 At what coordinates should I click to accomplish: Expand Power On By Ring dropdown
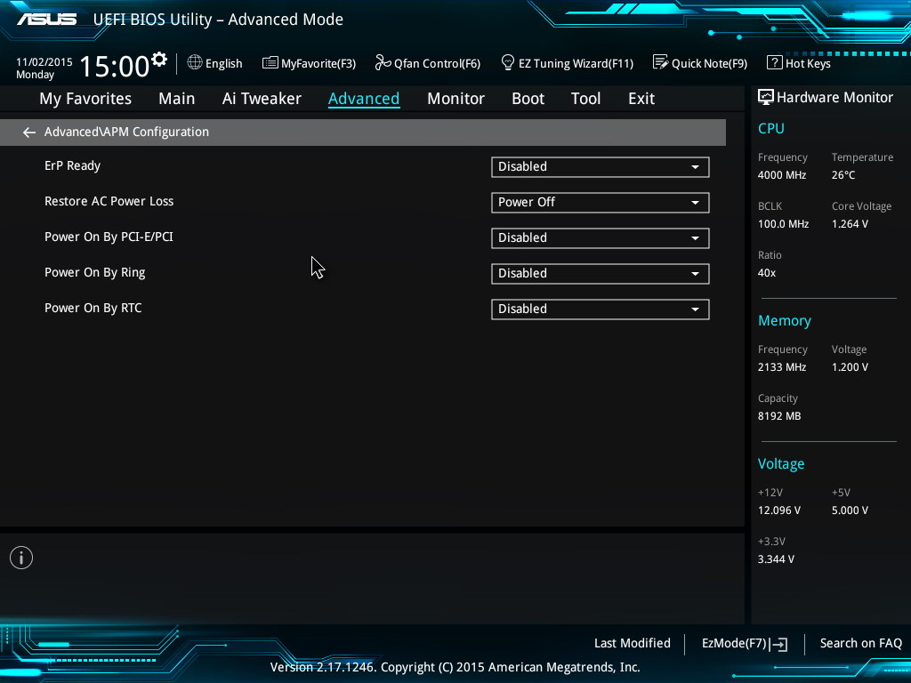click(600, 273)
